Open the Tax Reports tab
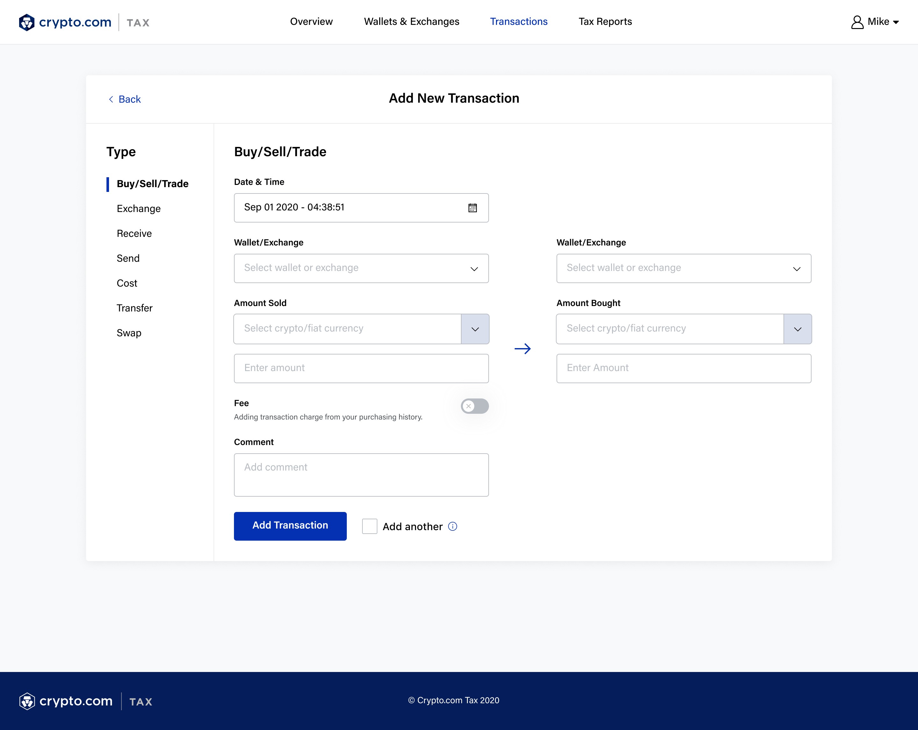The image size is (918, 730). click(605, 22)
